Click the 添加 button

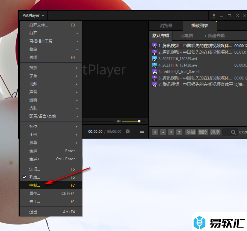190,132
